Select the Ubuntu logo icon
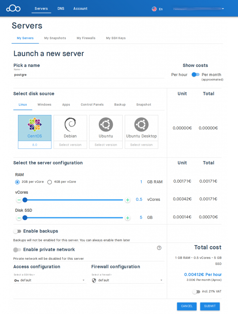Screen dimensions: 238x314 click(x=106, y=124)
